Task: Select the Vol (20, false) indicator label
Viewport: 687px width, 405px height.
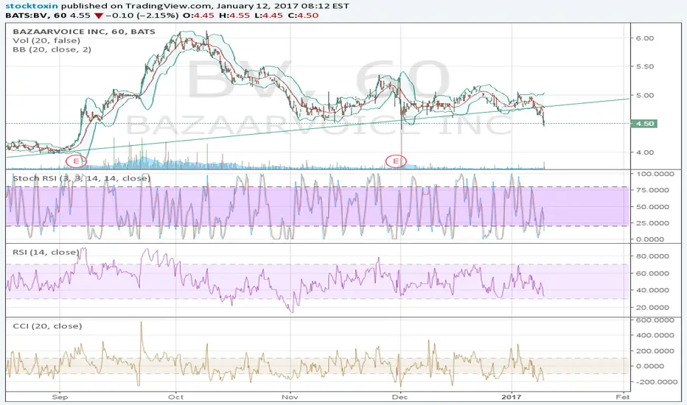Action: pos(46,40)
